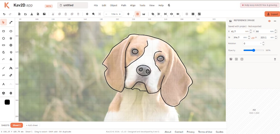
Task: Click the zoom in plus button
Action: click(120, 14)
